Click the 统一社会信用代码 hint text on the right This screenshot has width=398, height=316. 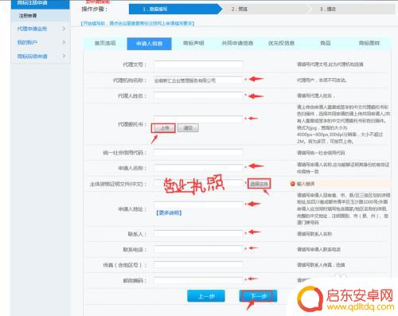321,153
